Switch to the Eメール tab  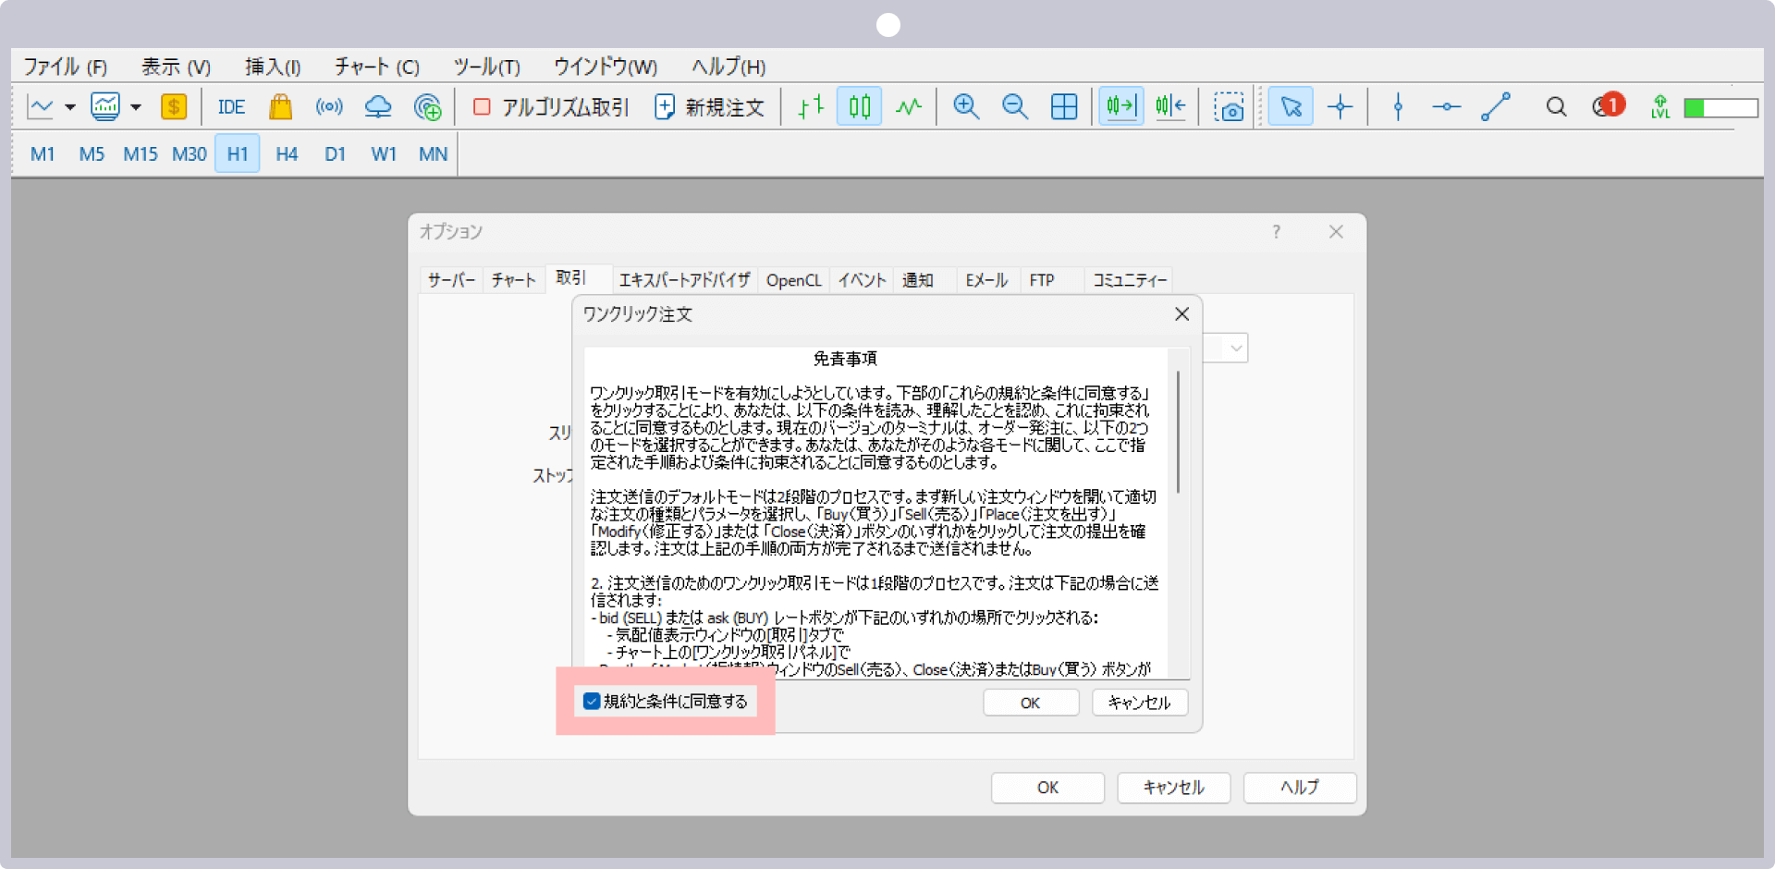(x=986, y=280)
